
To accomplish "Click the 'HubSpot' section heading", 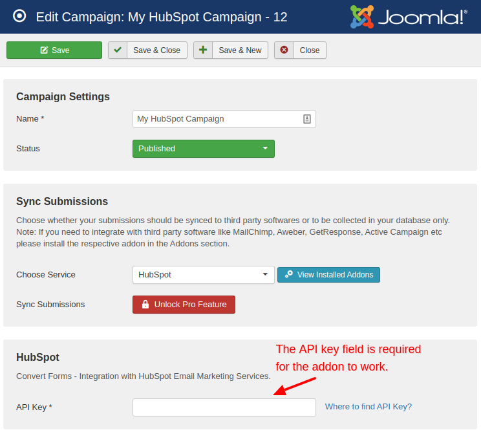I will [x=37, y=358].
